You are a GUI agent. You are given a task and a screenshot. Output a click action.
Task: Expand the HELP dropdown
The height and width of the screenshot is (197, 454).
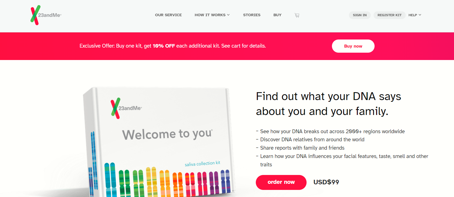414,15
